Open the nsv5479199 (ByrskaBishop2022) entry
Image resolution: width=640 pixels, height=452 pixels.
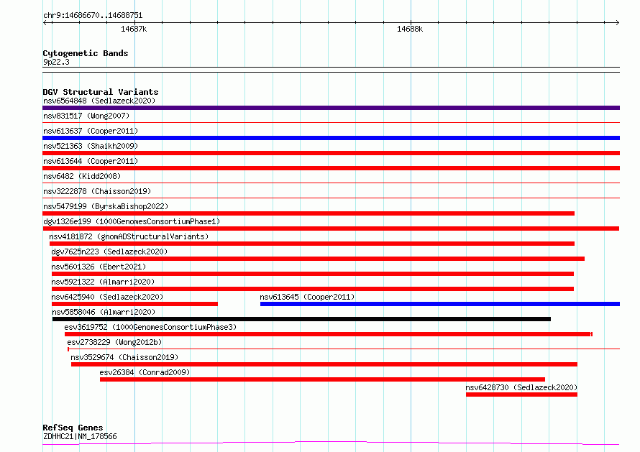coord(106,206)
